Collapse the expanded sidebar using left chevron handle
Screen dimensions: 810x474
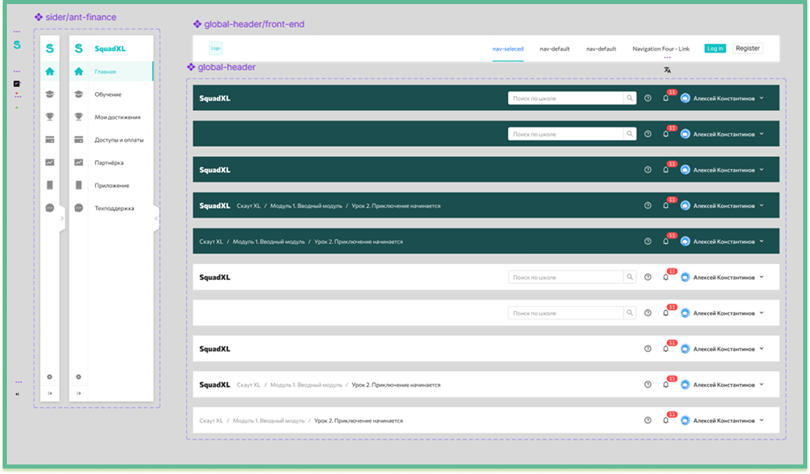156,219
